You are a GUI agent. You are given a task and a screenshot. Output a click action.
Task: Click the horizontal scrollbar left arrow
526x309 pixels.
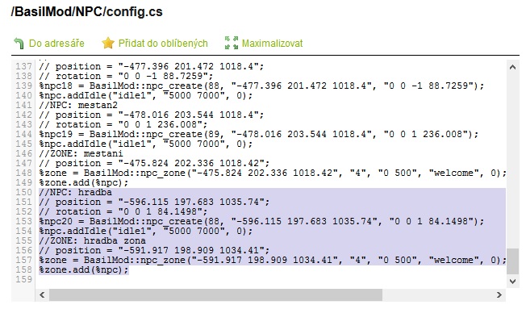[42, 295]
